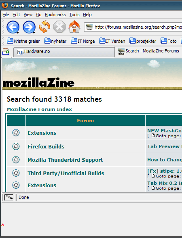182x238 pixels.
Task: Click the Forum column header
Action: click(x=85, y=121)
